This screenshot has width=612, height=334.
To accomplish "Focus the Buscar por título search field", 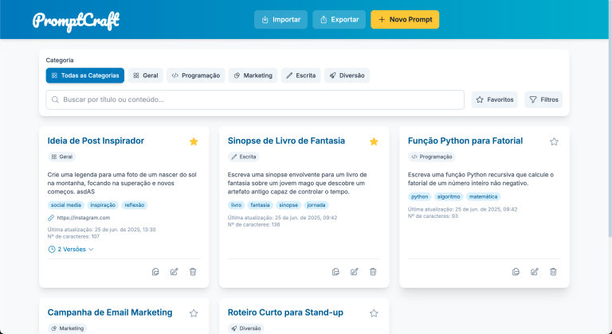I will click(255, 99).
